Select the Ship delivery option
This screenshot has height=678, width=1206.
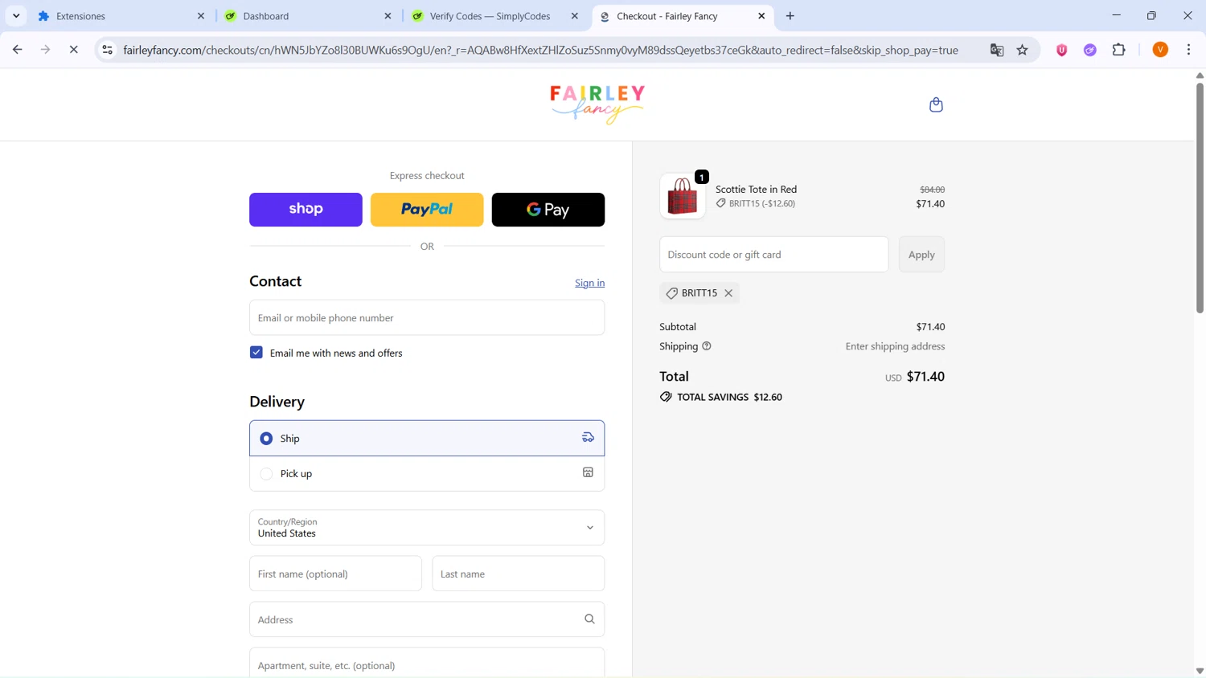click(427, 438)
